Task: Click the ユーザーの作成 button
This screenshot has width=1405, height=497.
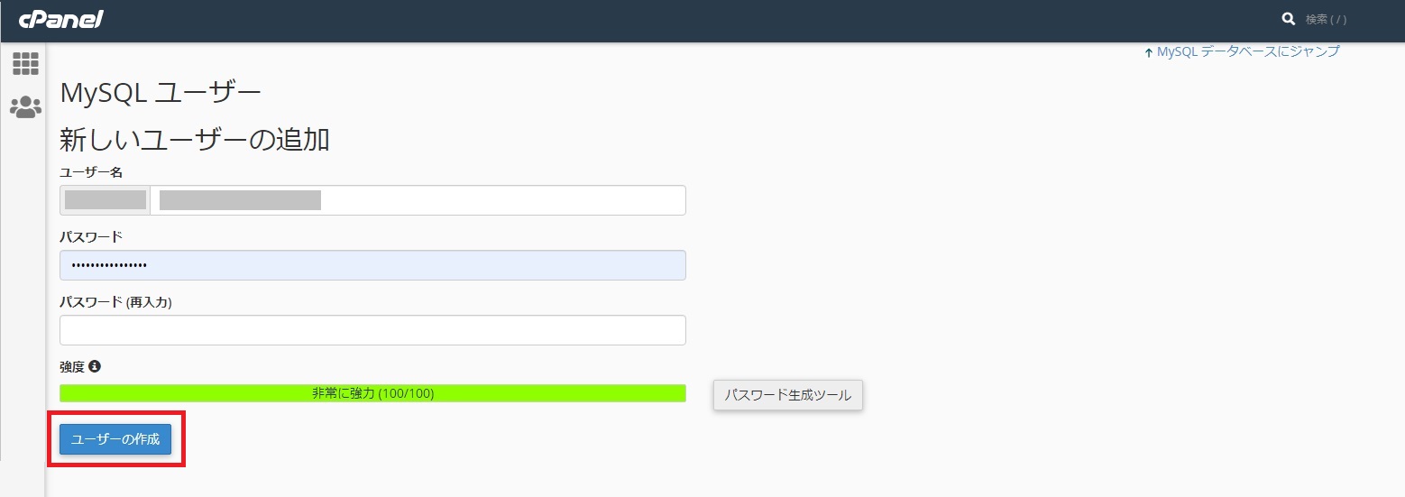Action: (x=115, y=439)
